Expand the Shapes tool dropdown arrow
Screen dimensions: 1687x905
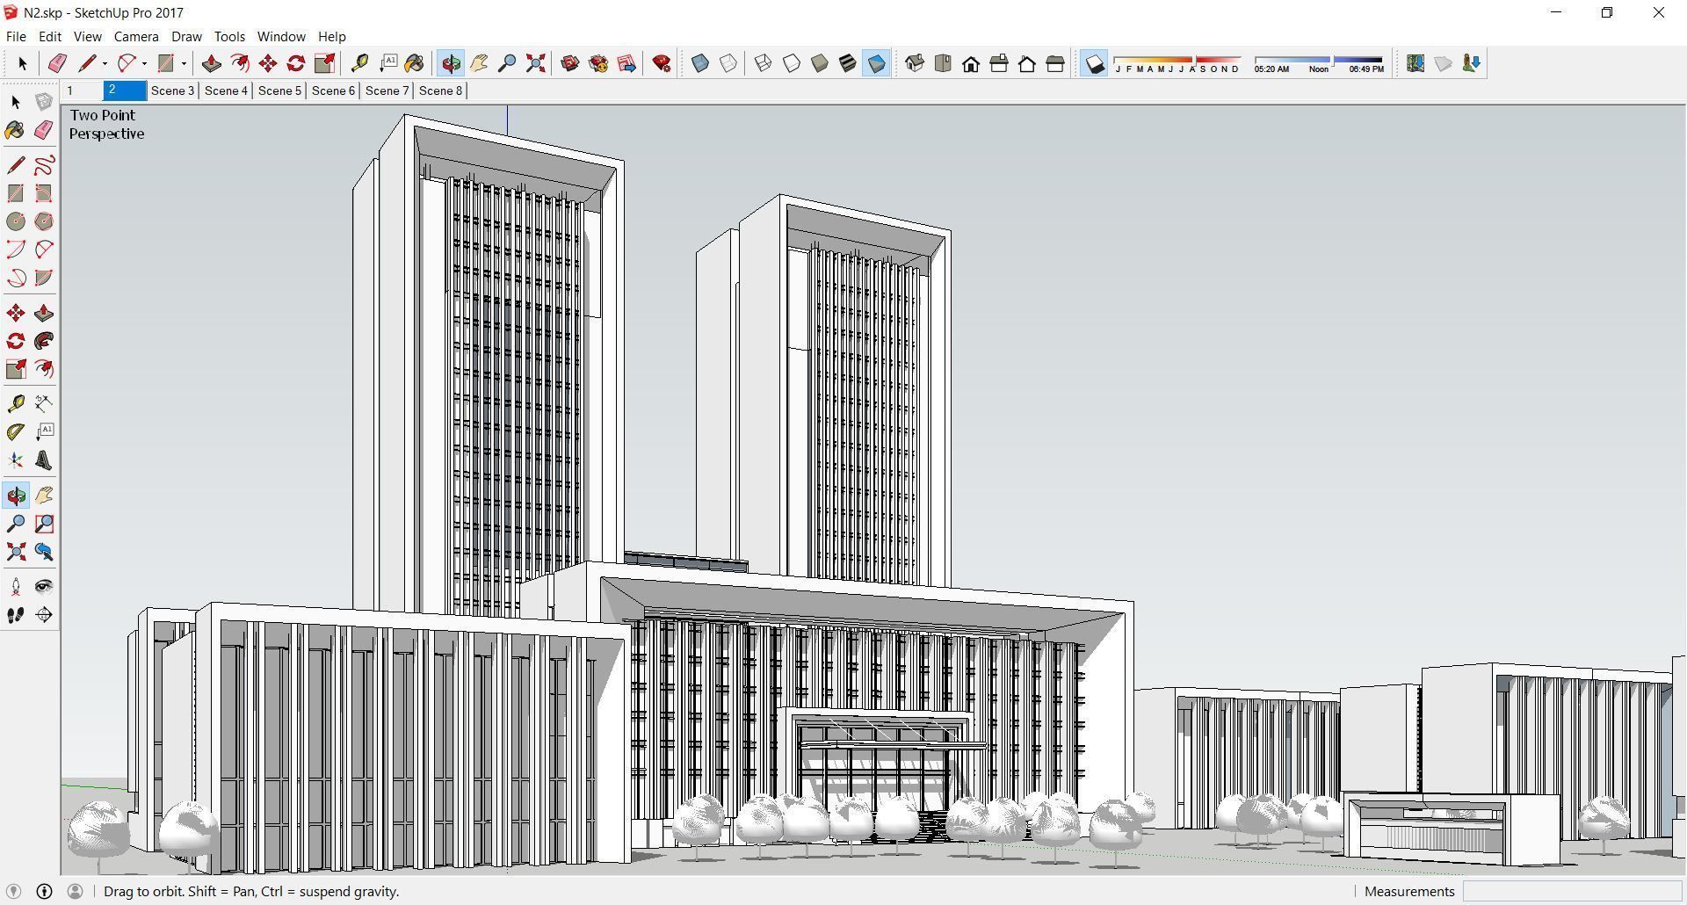[184, 63]
